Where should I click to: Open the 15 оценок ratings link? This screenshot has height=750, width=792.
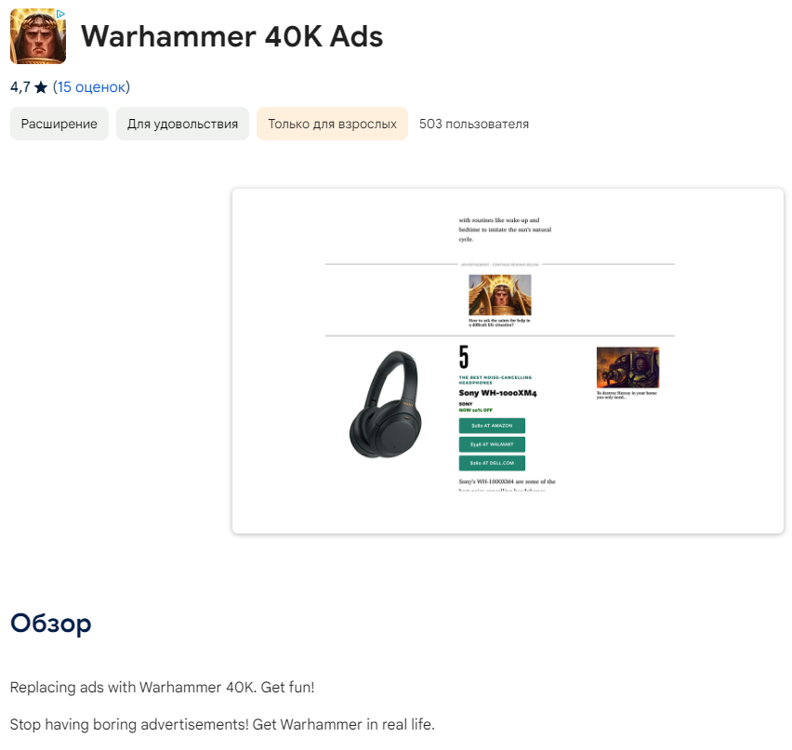coord(91,87)
